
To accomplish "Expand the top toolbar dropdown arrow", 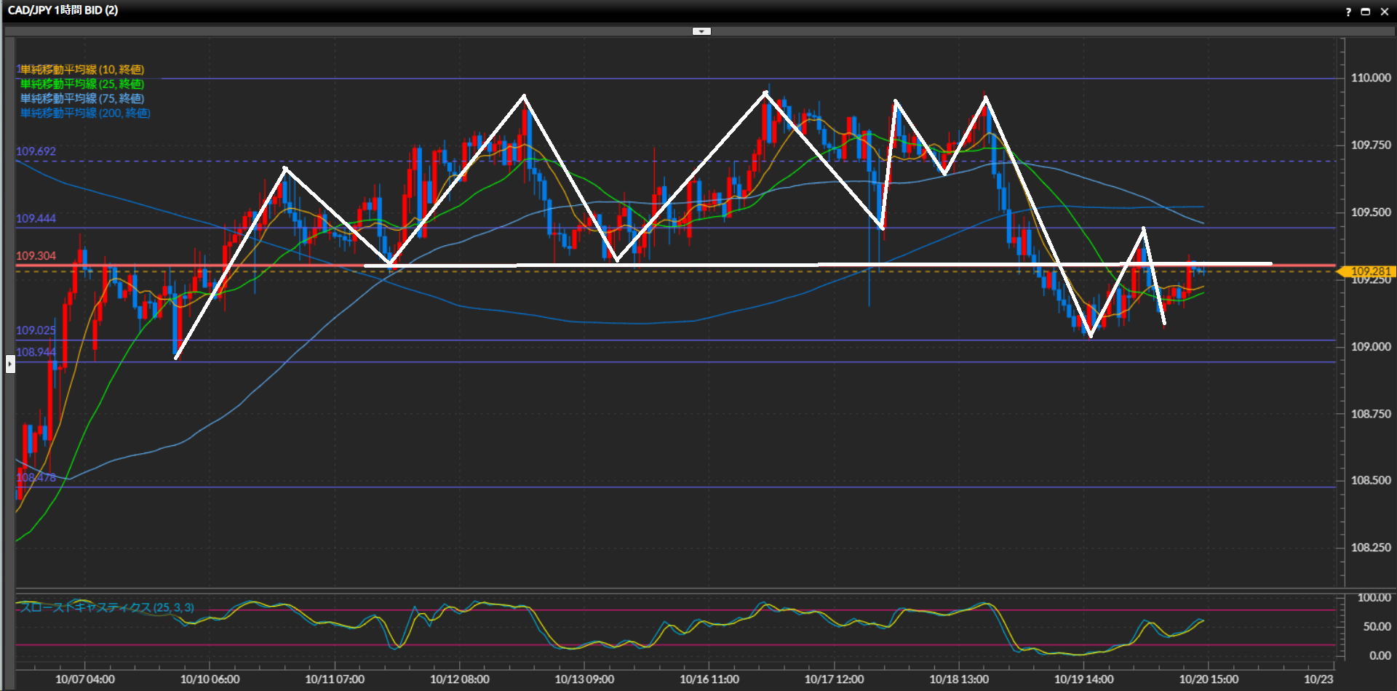I will [x=701, y=31].
